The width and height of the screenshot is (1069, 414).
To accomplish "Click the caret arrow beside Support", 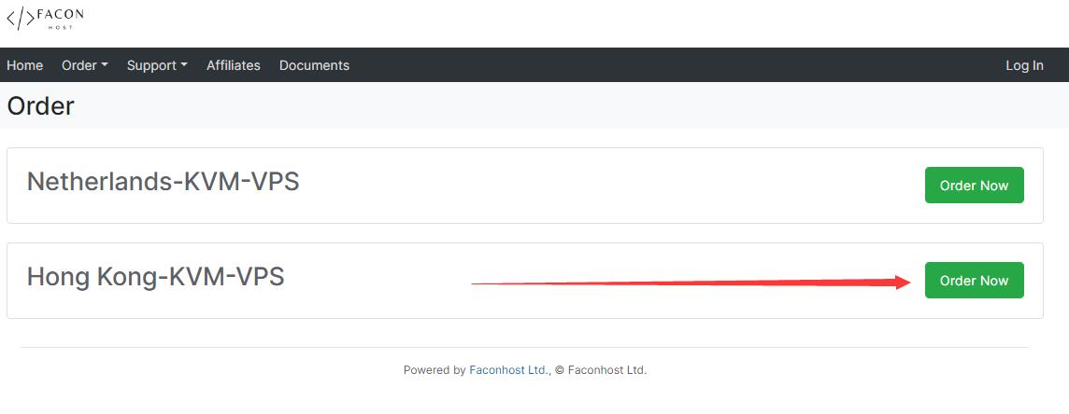I will point(184,65).
